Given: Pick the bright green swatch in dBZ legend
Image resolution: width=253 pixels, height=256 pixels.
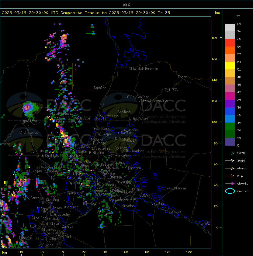Looking at the screenshot, I should (230, 126).
